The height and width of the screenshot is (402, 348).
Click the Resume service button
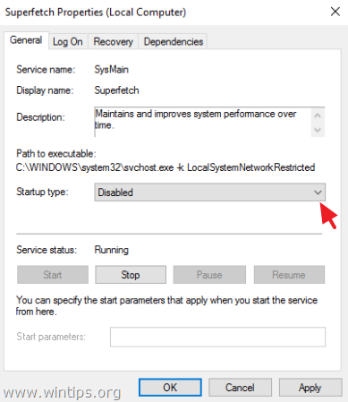[289, 275]
